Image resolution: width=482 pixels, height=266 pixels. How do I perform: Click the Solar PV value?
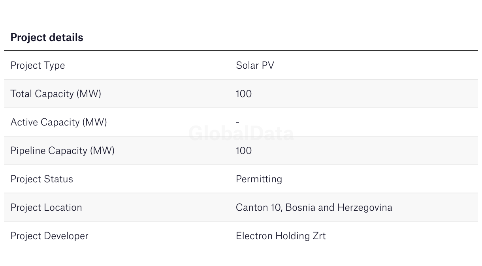(255, 66)
